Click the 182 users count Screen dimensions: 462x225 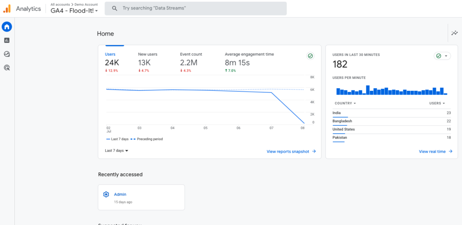[340, 64]
